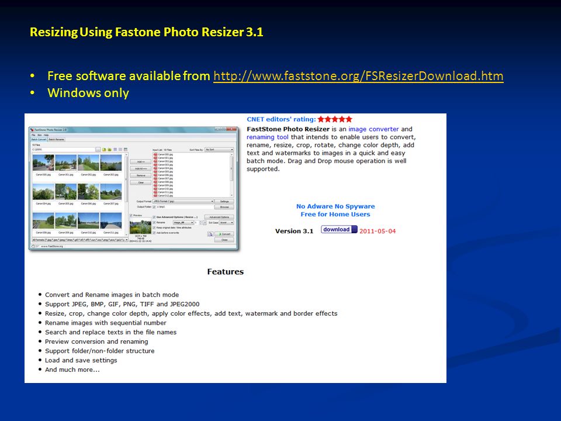Screen dimensions: 561x421
Task: Open the Output Format dropdown
Action: pos(183,201)
